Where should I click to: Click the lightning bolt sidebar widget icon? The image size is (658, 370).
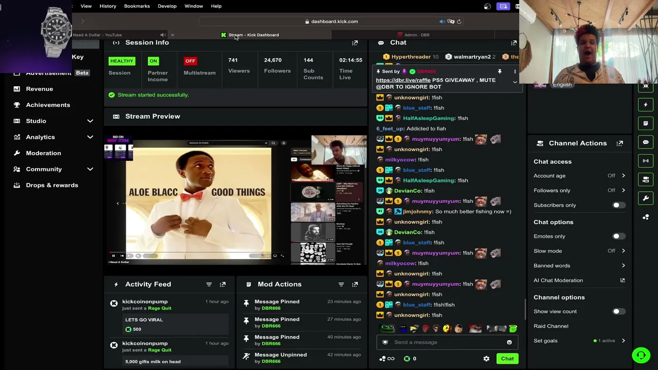pos(646,105)
